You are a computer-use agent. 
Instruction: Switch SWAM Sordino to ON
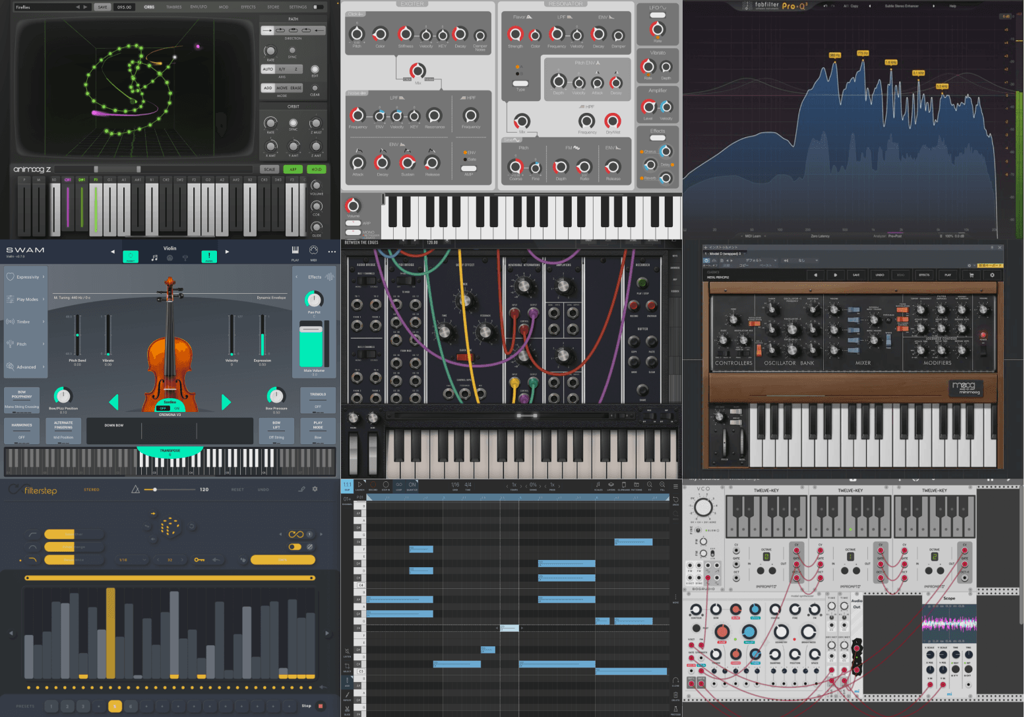(176, 408)
